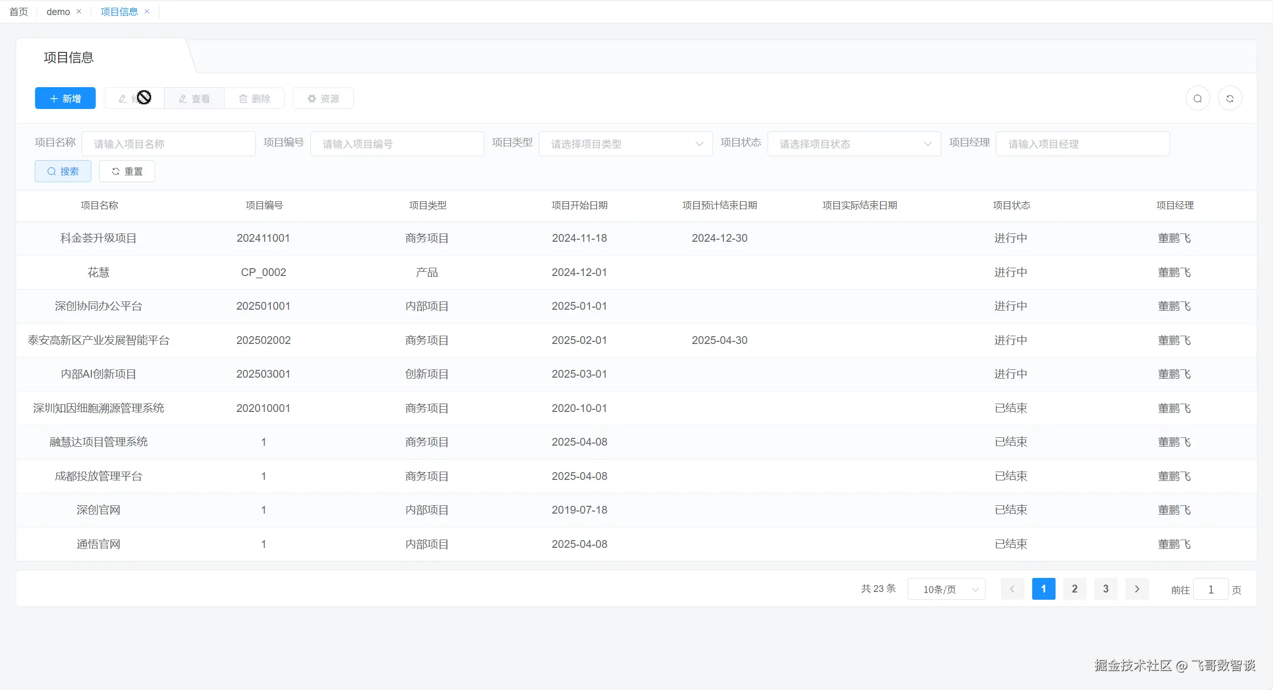Open the 项目类型 dropdown
Screen dimensions: 1273x690
tap(625, 144)
